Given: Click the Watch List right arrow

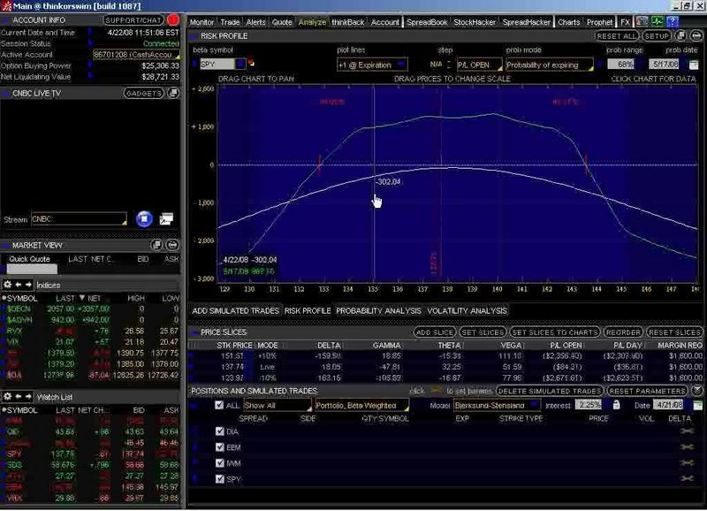Looking at the screenshot, I should point(28,396).
